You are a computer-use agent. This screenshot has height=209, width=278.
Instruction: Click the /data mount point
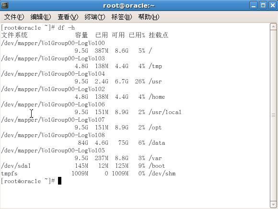[157, 143]
